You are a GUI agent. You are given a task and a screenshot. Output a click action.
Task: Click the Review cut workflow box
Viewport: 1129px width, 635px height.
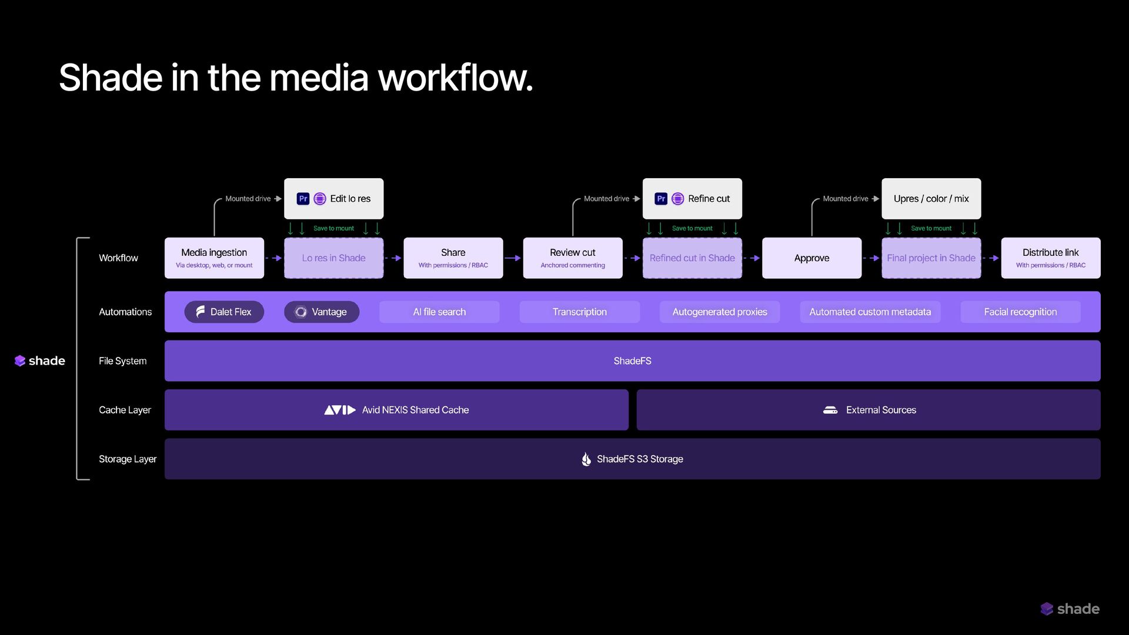[x=572, y=258]
